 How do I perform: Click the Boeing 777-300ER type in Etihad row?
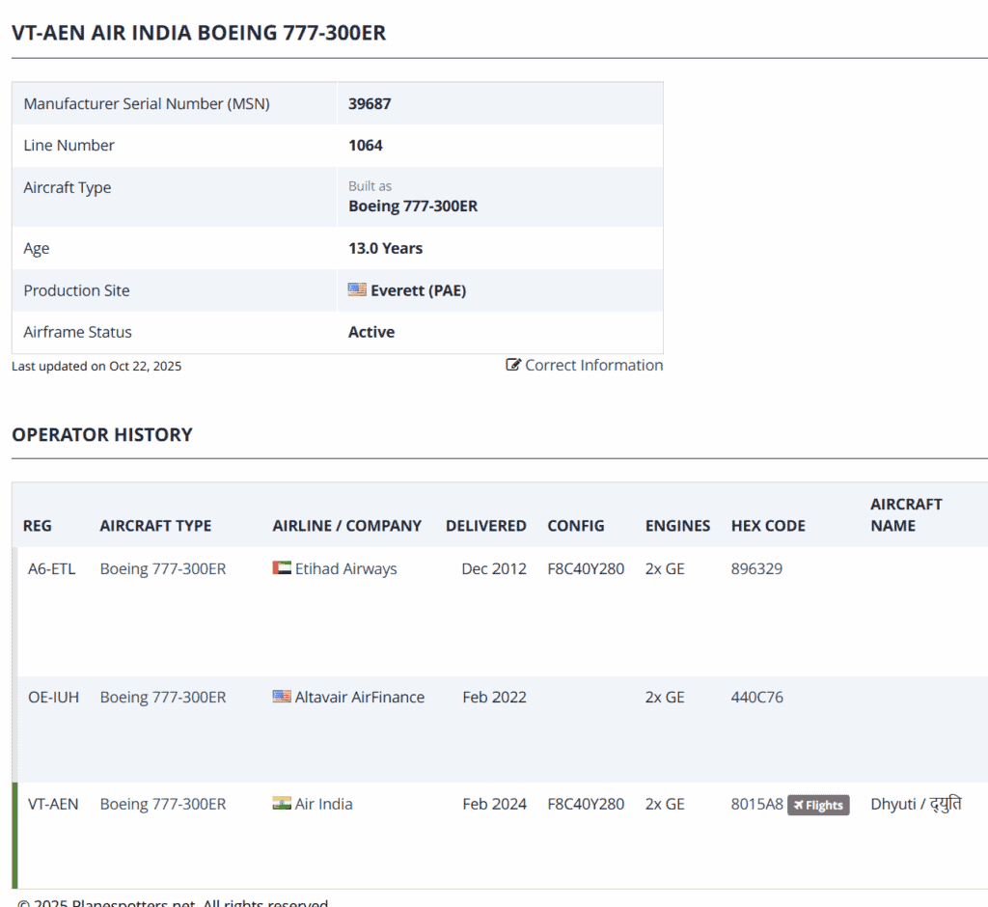(162, 568)
